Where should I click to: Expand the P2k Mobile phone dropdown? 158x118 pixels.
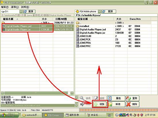tap(99, 11)
